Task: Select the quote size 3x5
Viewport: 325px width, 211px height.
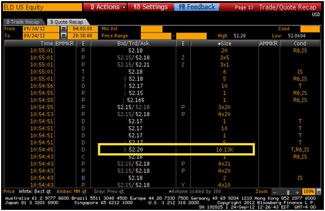Action: tap(225, 58)
